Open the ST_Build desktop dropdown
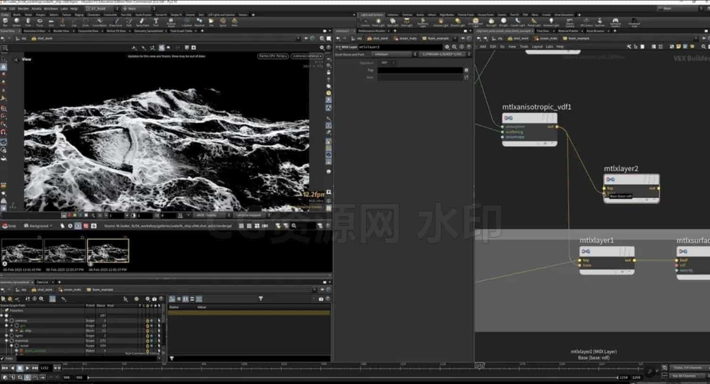This screenshot has width=710, height=384. click(101, 8)
